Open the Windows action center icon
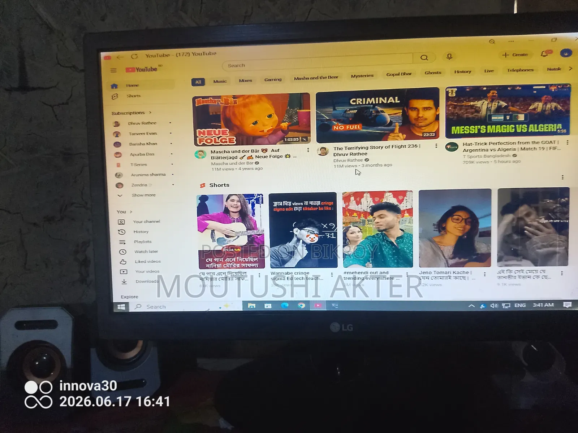The width and height of the screenshot is (578, 433). [x=567, y=305]
